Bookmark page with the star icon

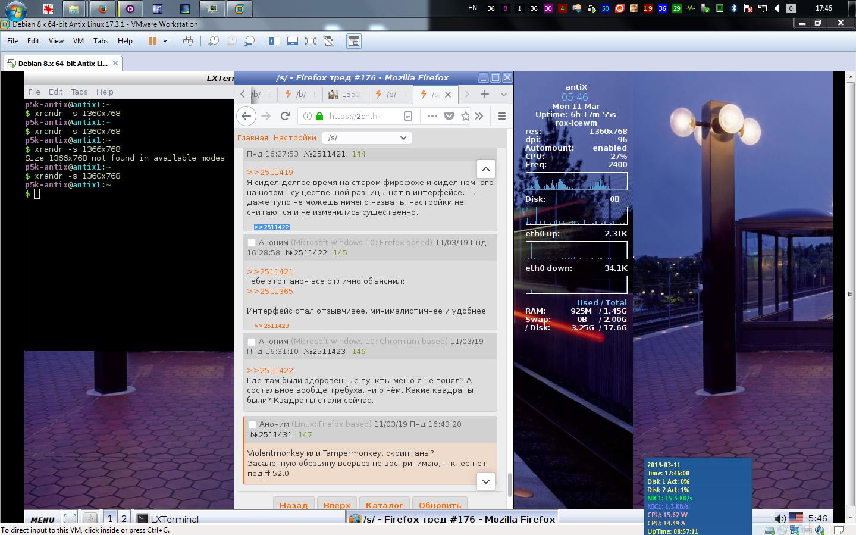click(x=465, y=116)
